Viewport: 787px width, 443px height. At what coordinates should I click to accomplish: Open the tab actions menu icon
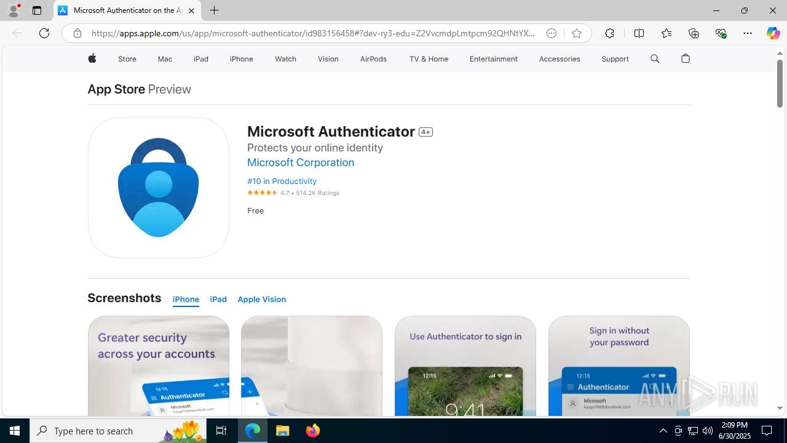[37, 10]
